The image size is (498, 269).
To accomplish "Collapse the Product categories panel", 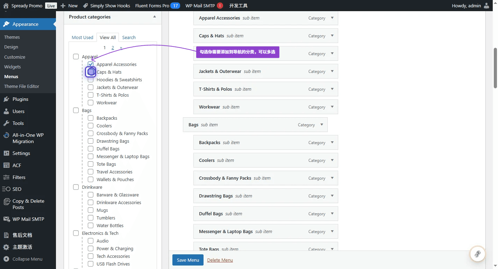I will [155, 17].
